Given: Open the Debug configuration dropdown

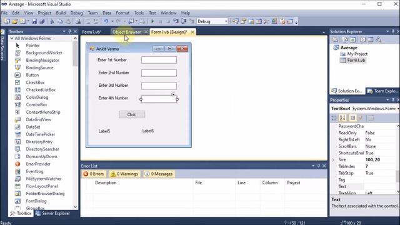Looking at the screenshot, I should (x=226, y=21).
